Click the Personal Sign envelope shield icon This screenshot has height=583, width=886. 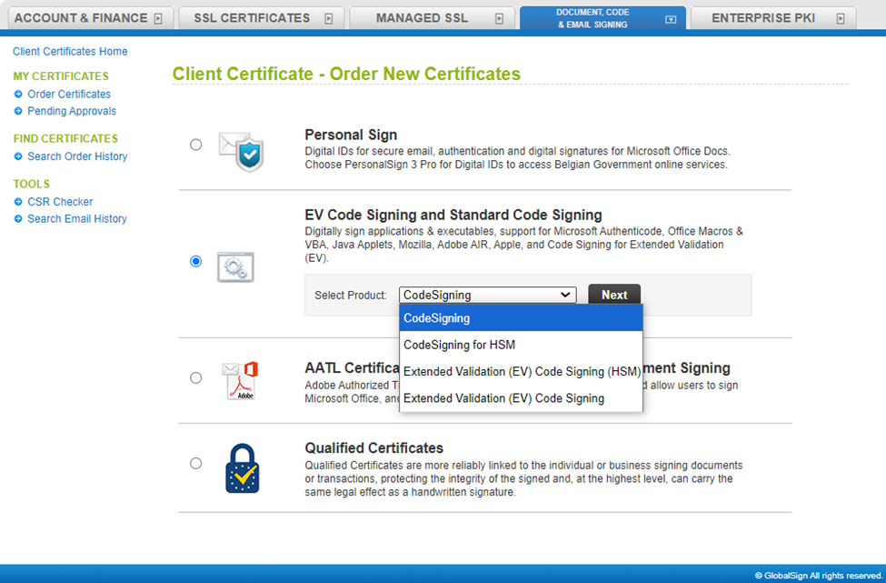pyautogui.click(x=242, y=152)
